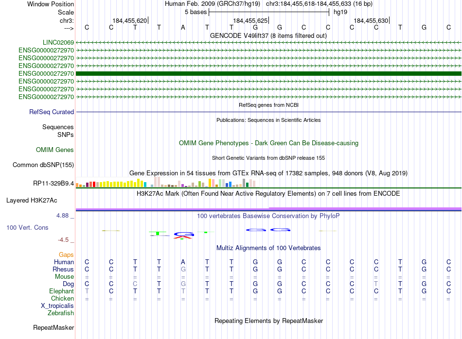
Task: Click the GENCODE V49lift37 track title
Action: [x=268, y=35]
